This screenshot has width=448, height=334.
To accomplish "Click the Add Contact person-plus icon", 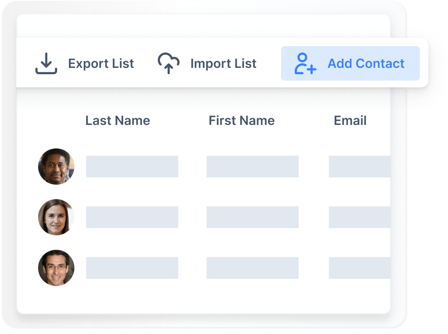I will (305, 63).
